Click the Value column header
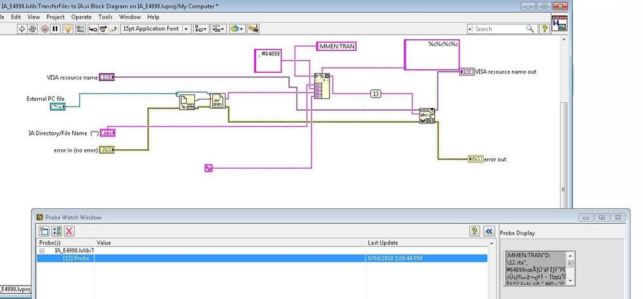The height and width of the screenshot is (299, 643). click(x=230, y=243)
